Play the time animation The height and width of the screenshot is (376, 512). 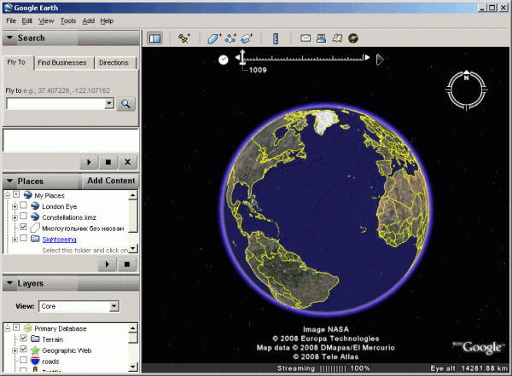tap(380, 60)
